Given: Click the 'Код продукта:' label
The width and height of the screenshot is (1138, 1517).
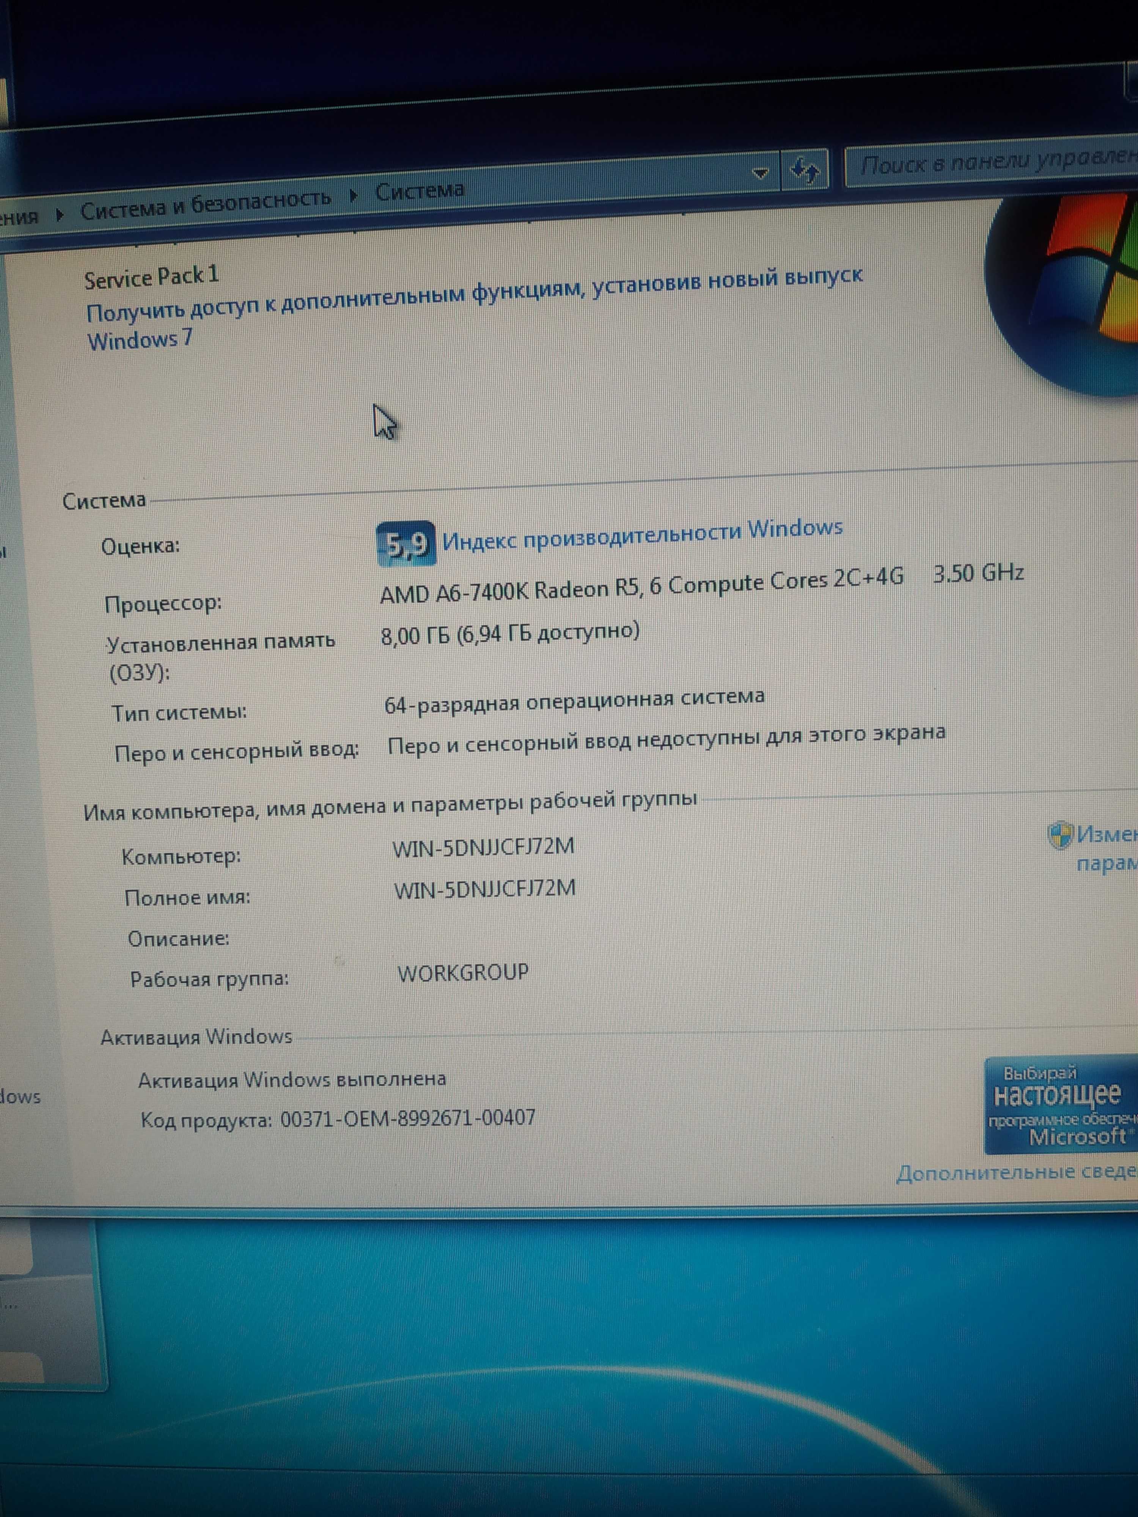Looking at the screenshot, I should click(x=206, y=1121).
